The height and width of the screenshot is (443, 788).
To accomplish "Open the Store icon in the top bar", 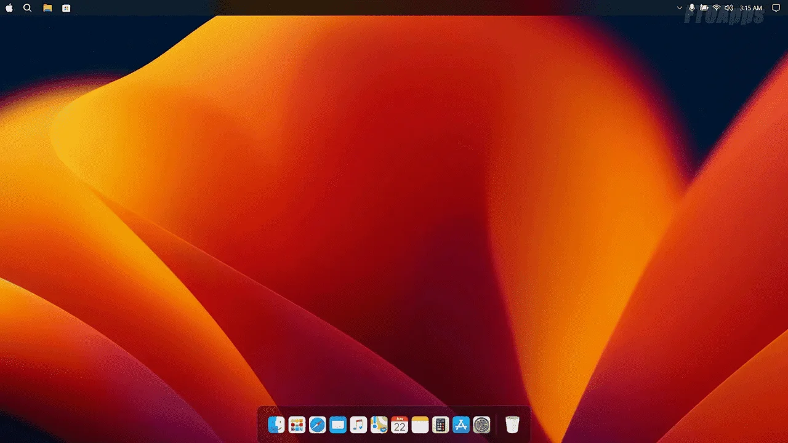I will tap(66, 8).
